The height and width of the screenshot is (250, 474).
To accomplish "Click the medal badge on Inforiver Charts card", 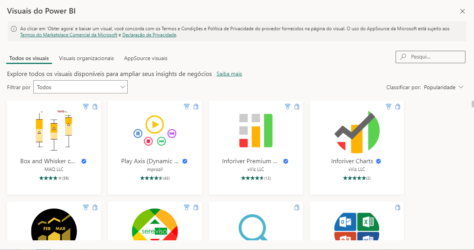I will tap(389, 107).
